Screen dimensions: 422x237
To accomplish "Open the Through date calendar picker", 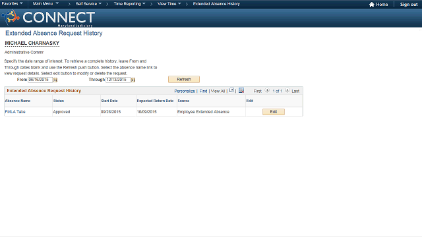I will click(133, 80).
